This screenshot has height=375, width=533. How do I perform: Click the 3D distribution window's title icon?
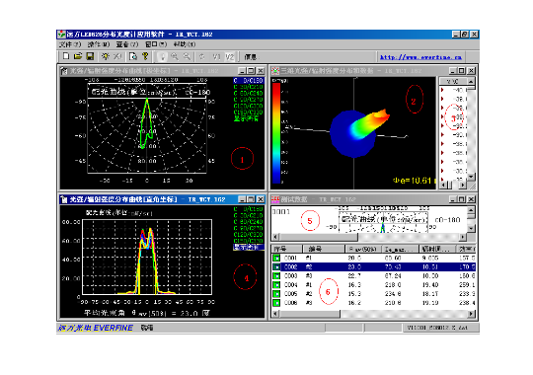click(x=275, y=71)
